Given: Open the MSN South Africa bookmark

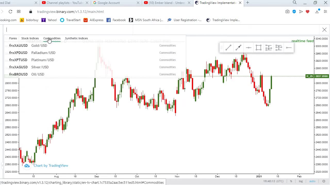Looking at the screenshot, I should coord(146,20).
